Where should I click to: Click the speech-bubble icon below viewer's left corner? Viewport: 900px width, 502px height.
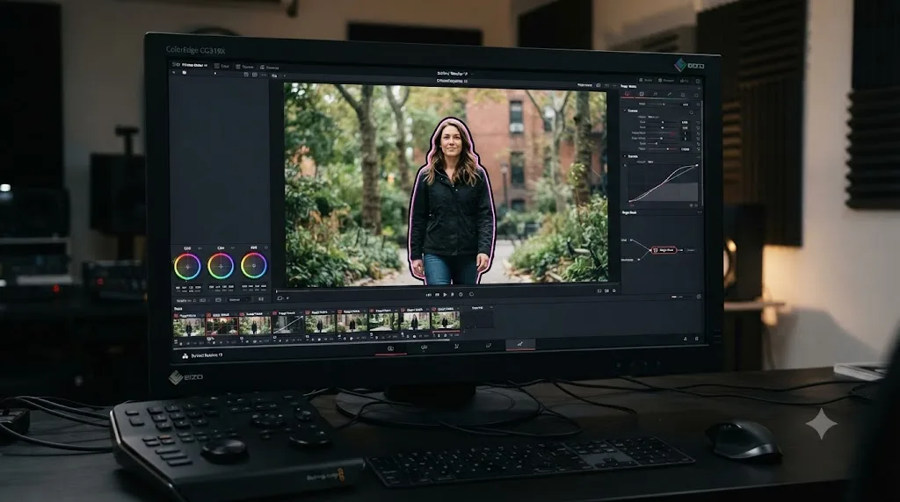click(279, 298)
